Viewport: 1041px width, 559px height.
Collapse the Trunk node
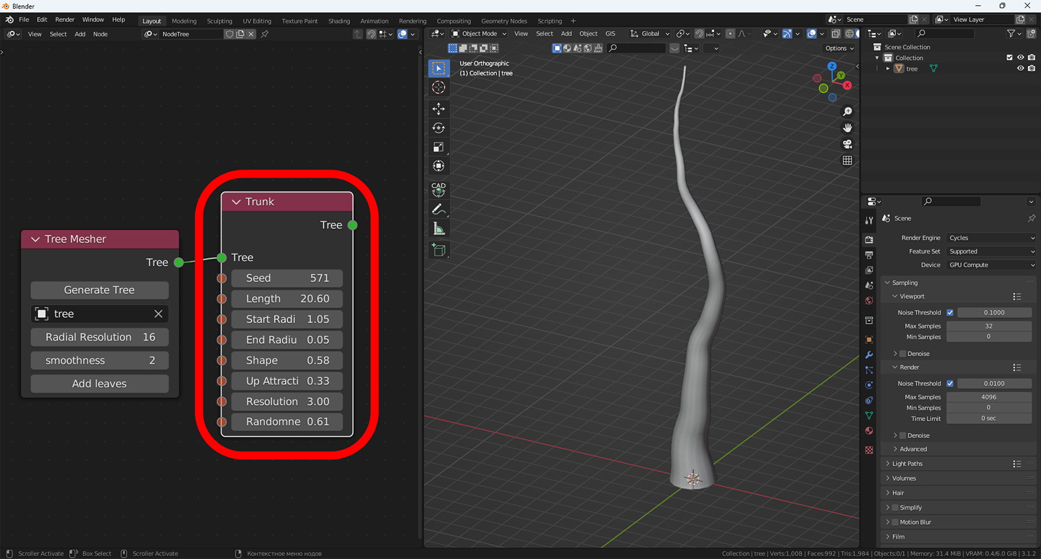[236, 202]
